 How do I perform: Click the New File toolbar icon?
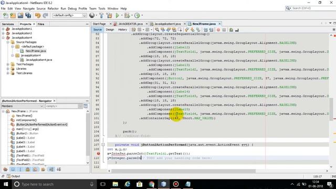click(x=6, y=15)
